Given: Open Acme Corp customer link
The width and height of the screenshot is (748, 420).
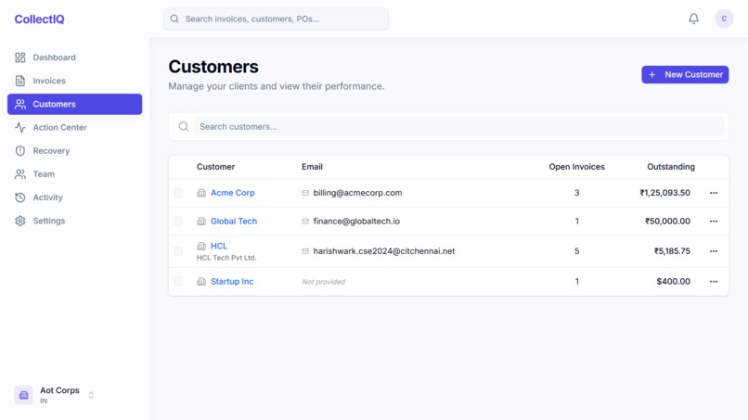Looking at the screenshot, I should (233, 193).
